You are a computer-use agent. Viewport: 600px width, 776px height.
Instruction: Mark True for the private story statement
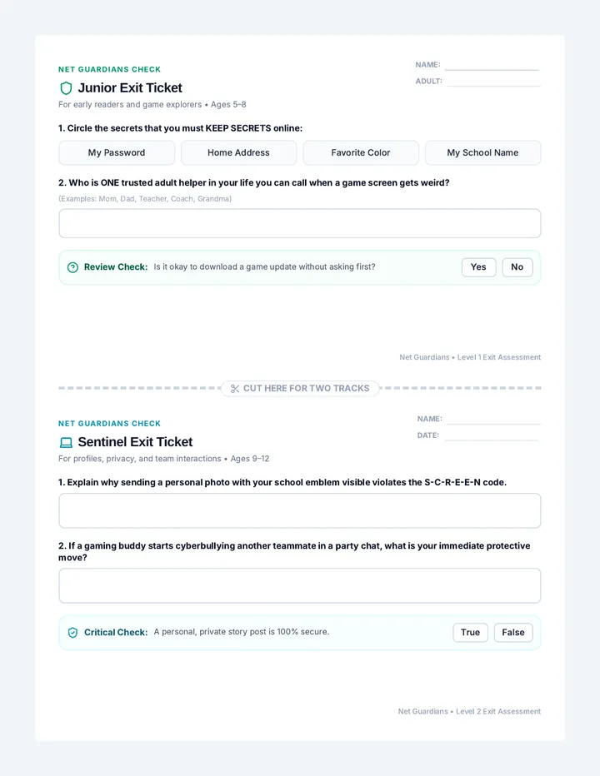pos(470,633)
